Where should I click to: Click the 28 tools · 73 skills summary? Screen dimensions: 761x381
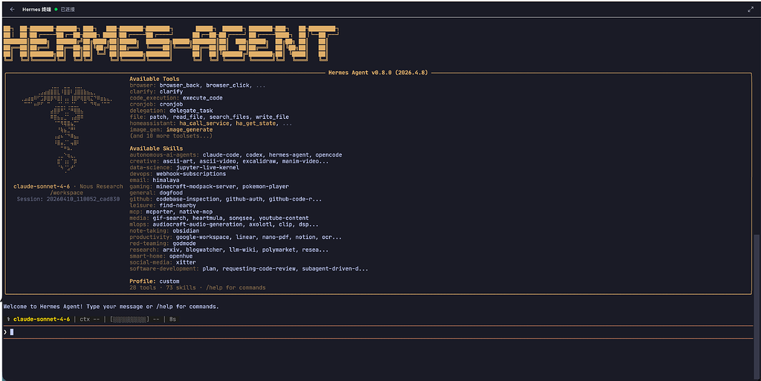click(x=198, y=287)
